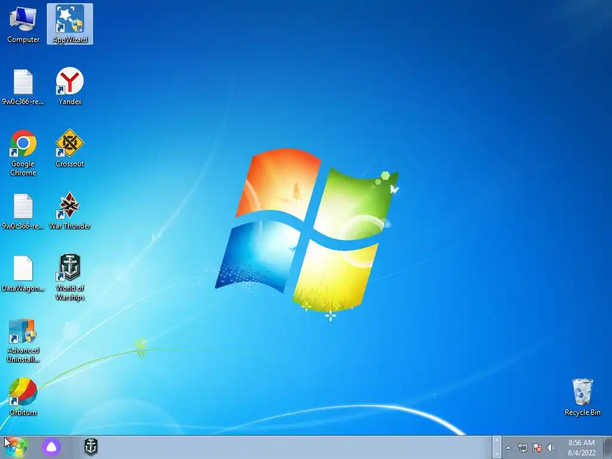
Task: Click the Orbitum browser shortcut
Action: 23,397
